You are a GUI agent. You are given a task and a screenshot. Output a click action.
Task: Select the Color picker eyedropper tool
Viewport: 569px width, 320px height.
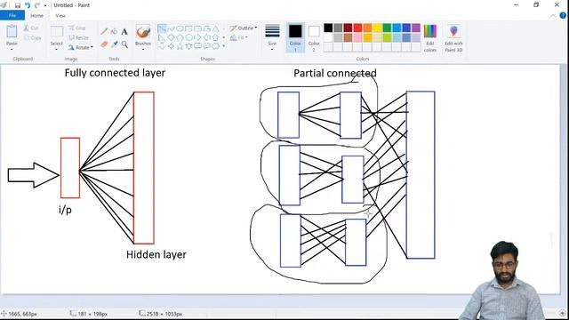[x=114, y=44]
